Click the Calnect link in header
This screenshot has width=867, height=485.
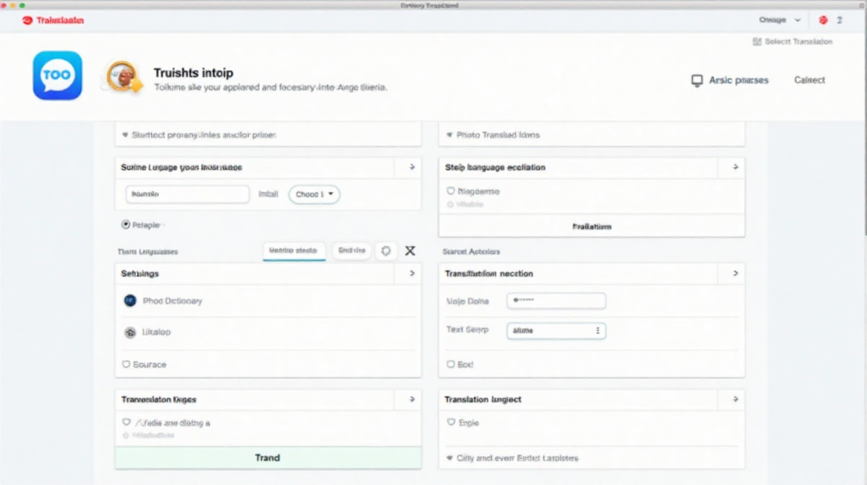809,80
